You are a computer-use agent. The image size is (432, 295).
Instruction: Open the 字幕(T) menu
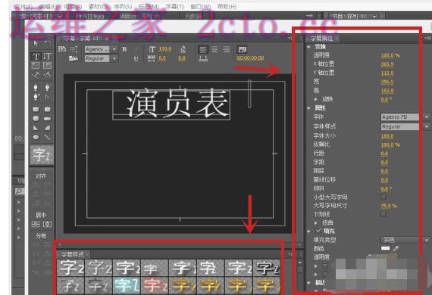tap(174, 6)
